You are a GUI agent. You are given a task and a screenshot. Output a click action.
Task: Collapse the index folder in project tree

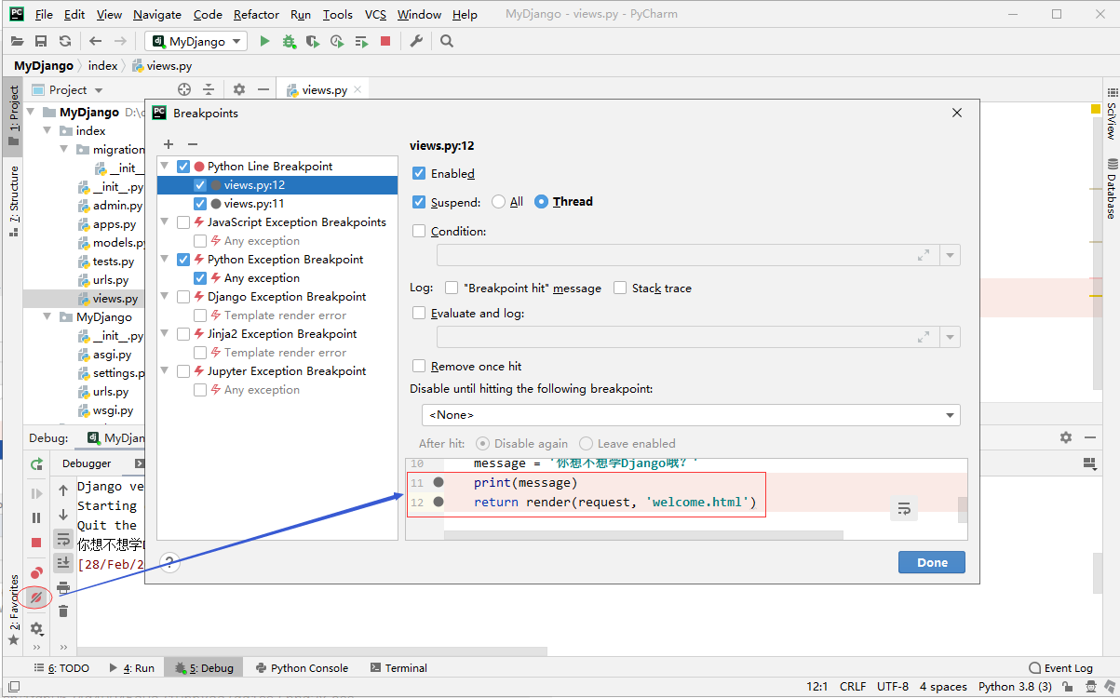(x=47, y=131)
